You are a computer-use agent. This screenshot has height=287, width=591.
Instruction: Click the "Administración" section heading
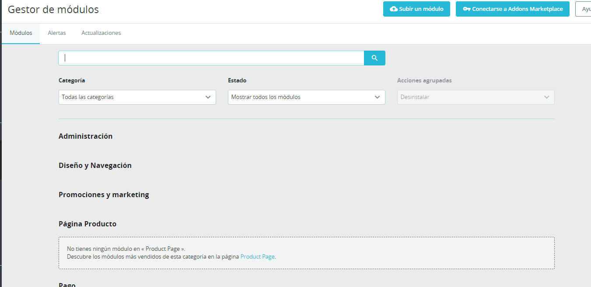point(86,136)
